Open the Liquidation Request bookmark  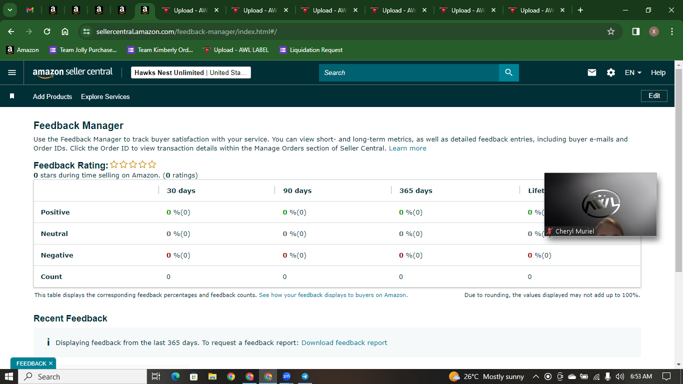click(x=311, y=50)
